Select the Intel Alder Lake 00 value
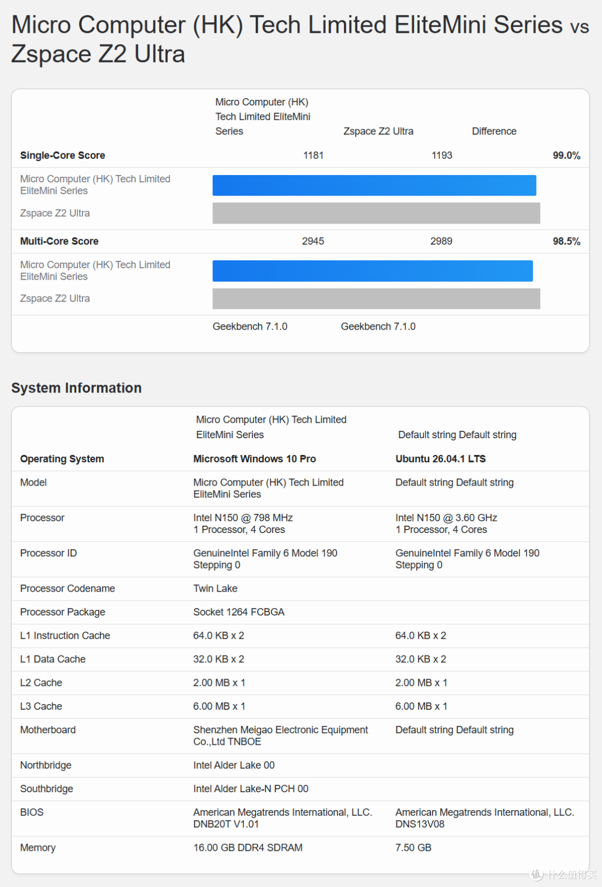Image resolution: width=602 pixels, height=887 pixels. [x=234, y=765]
